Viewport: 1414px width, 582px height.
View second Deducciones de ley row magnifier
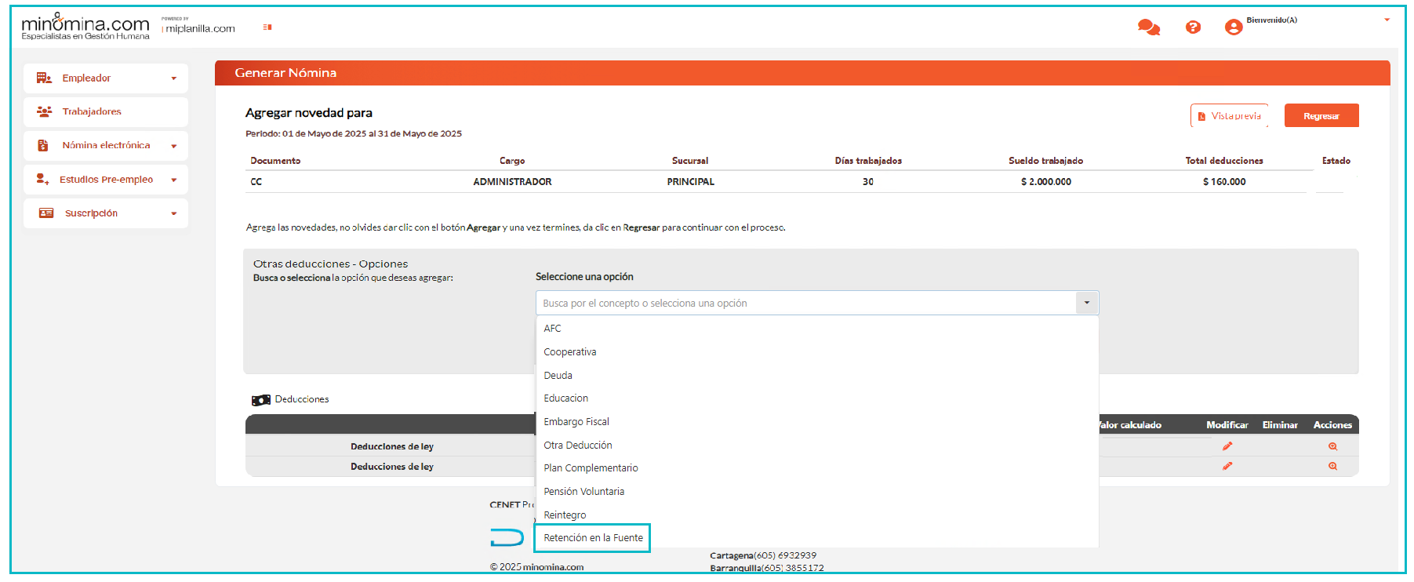pos(1332,466)
